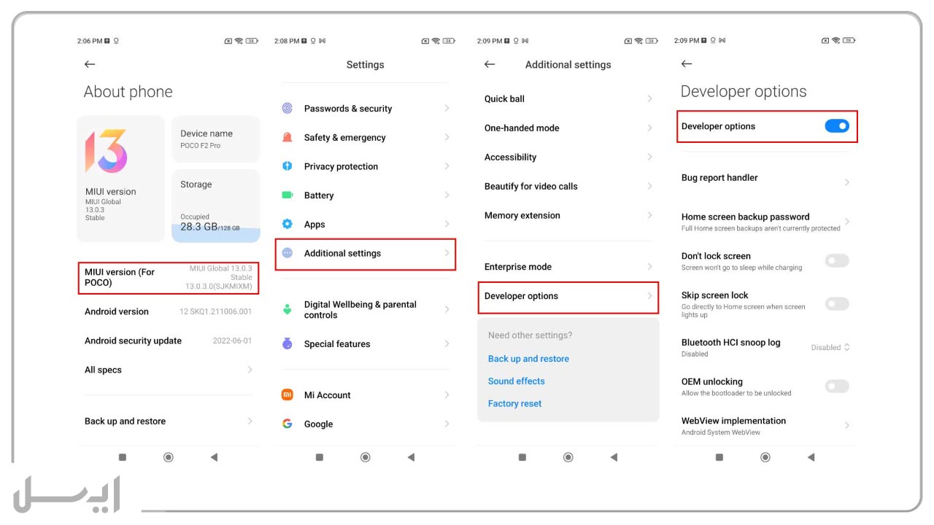This screenshot has height=525, width=934.
Task: Tap Wi-Fi status icon on About phone screen
Action: click(239, 41)
